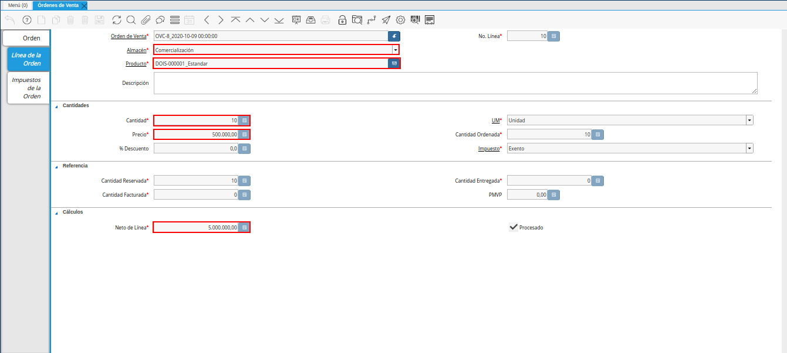Open the Impuesto Exento dropdown
The width and height of the screenshot is (787, 353).
pyautogui.click(x=749, y=149)
